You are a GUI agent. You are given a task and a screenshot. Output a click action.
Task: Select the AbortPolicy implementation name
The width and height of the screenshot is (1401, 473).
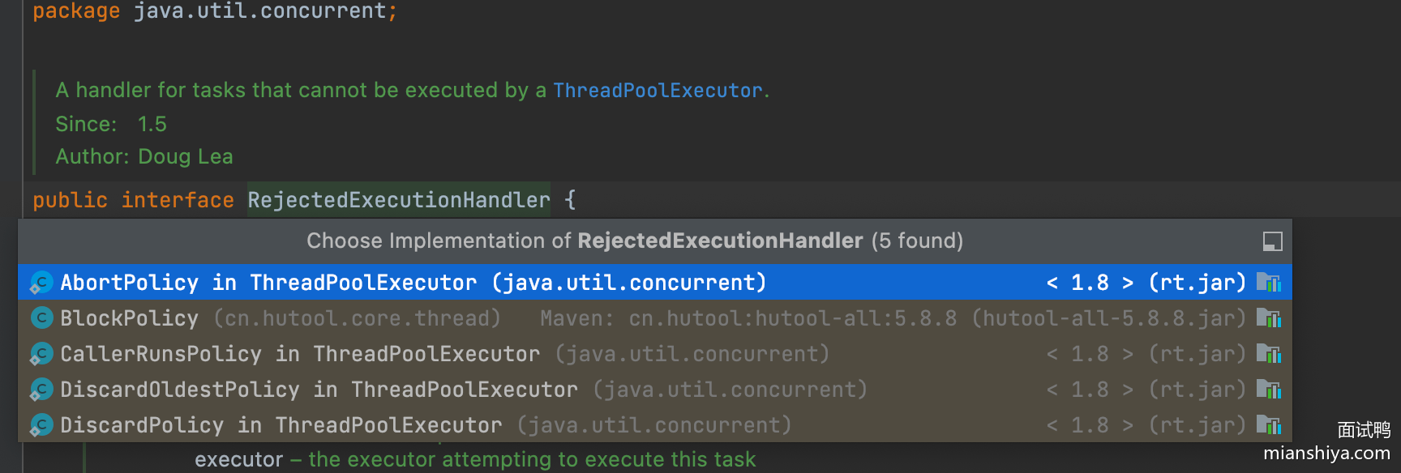pyautogui.click(x=129, y=283)
